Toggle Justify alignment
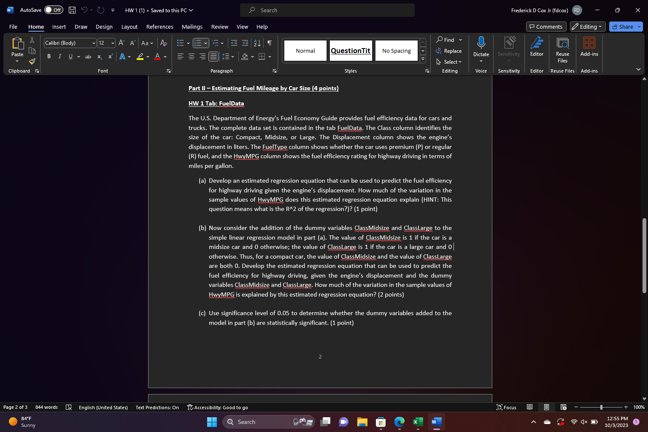Screen dimensions: 648x432 213,57
